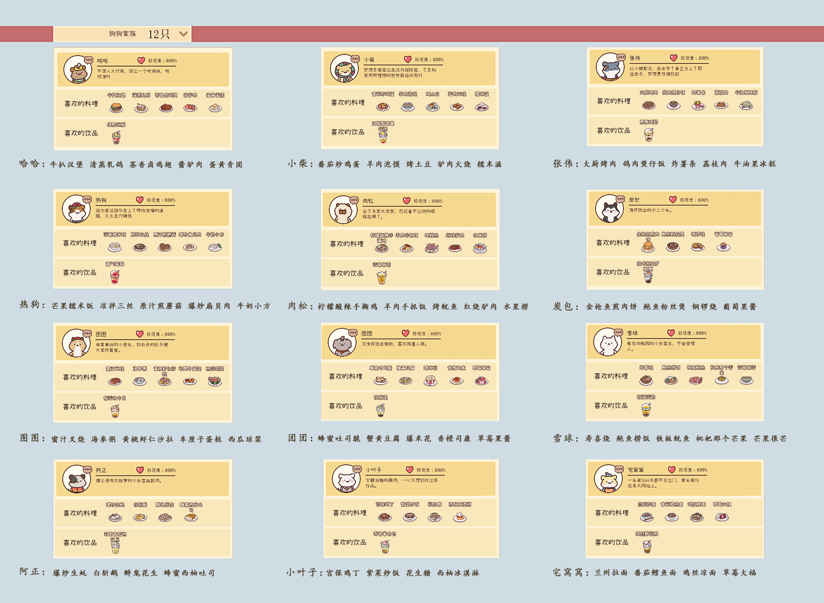This screenshot has width=824, height=603.
Task: Click the description 清怀热血的中二少年
Action: coord(650,210)
